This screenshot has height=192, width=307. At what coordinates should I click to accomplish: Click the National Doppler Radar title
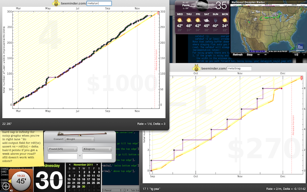point(248,2)
